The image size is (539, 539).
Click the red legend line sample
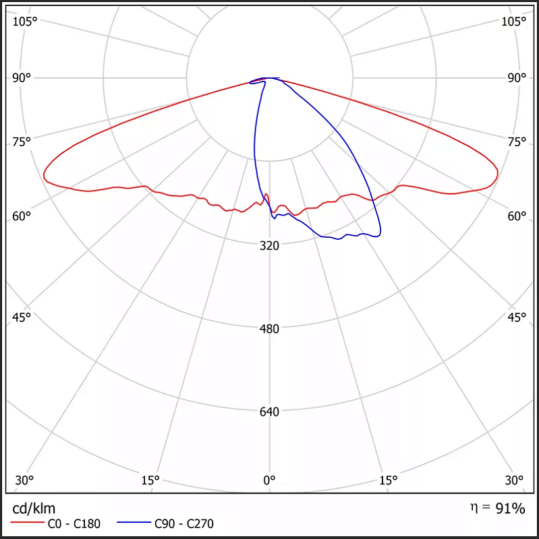click(x=27, y=523)
